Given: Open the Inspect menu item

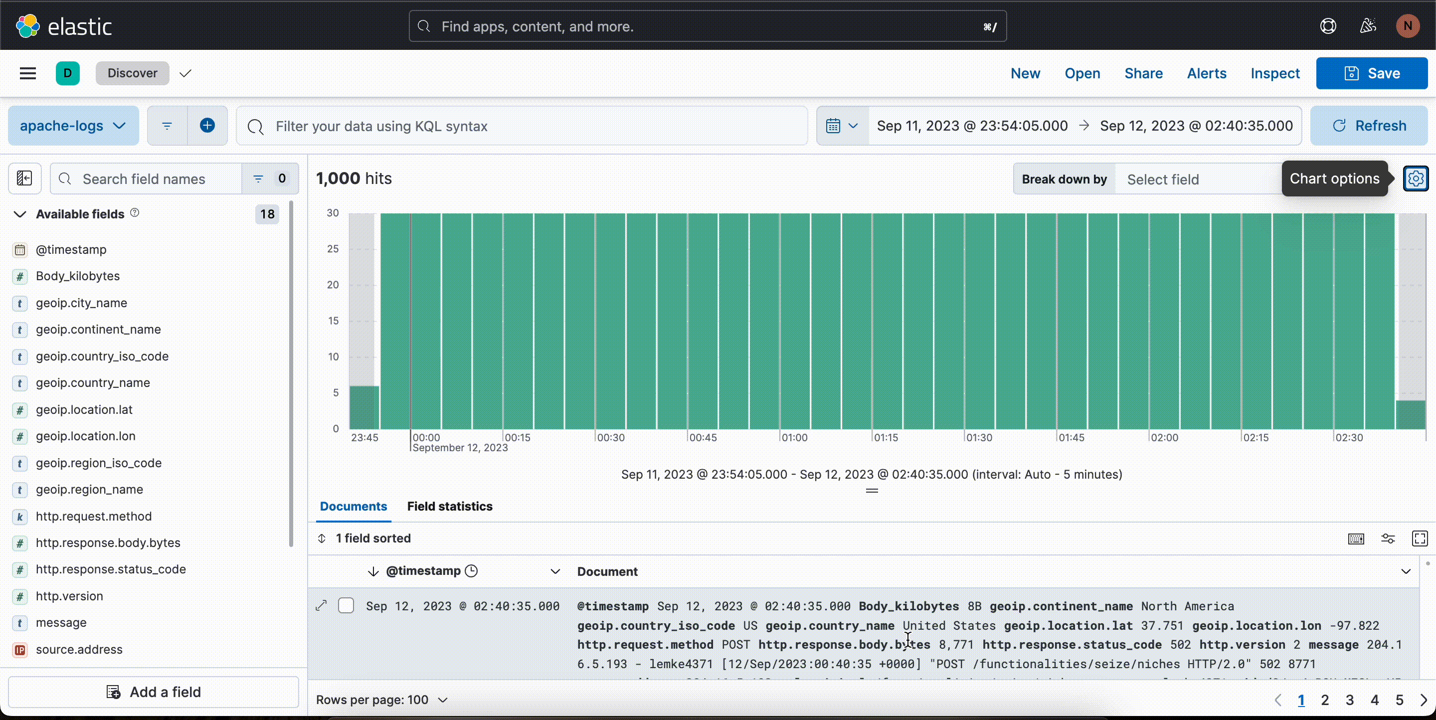Looking at the screenshot, I should coord(1274,74).
